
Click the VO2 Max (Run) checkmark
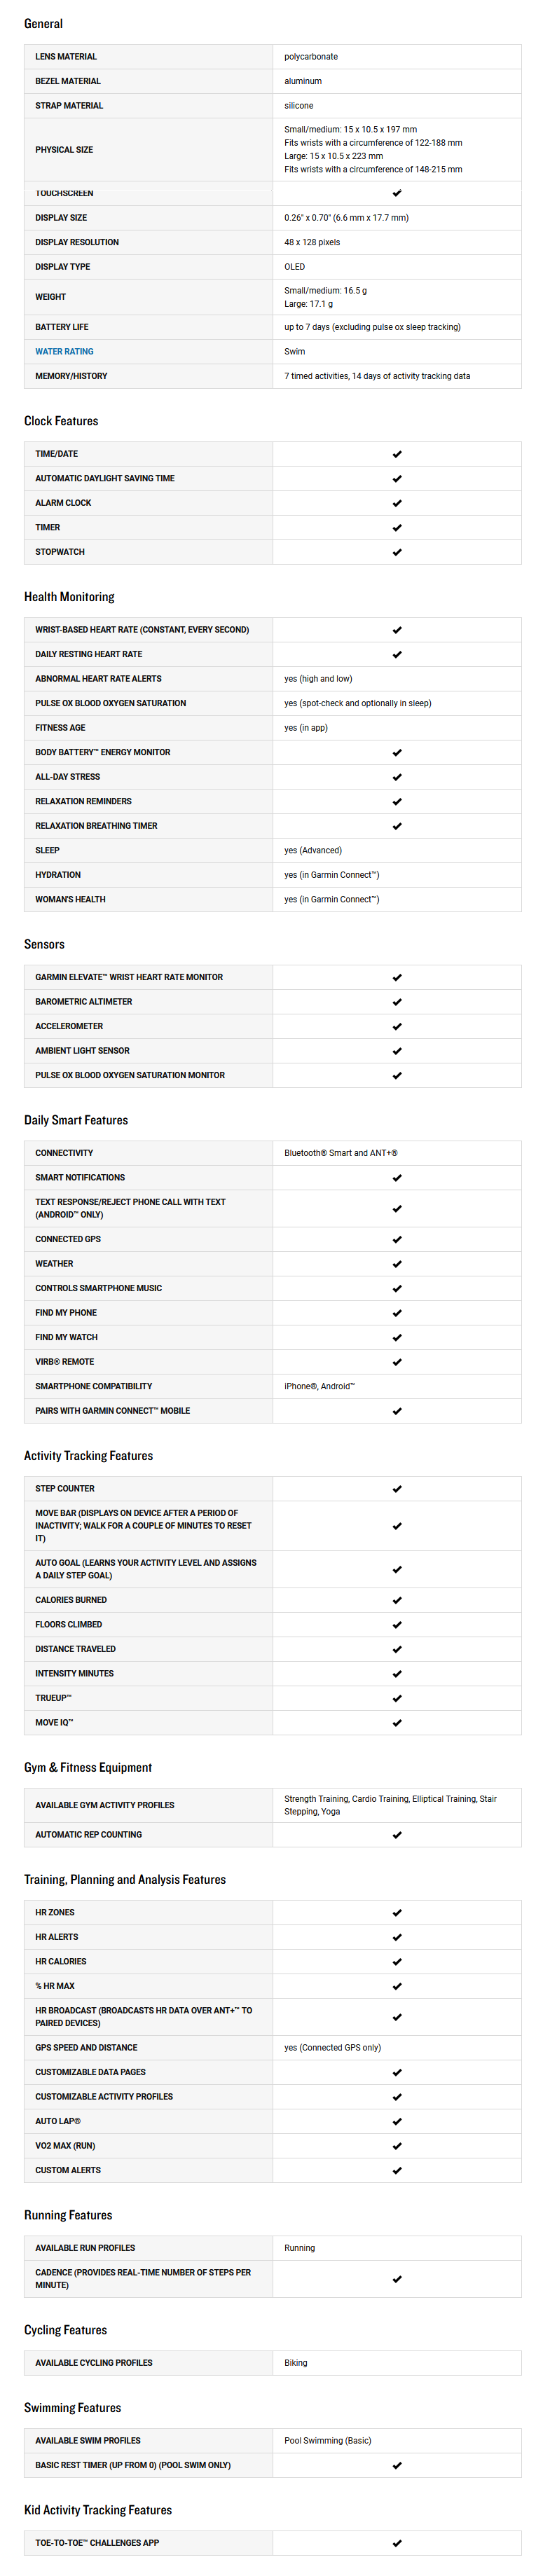(397, 2146)
